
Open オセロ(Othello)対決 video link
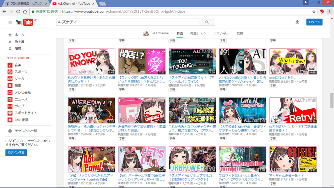242,80
